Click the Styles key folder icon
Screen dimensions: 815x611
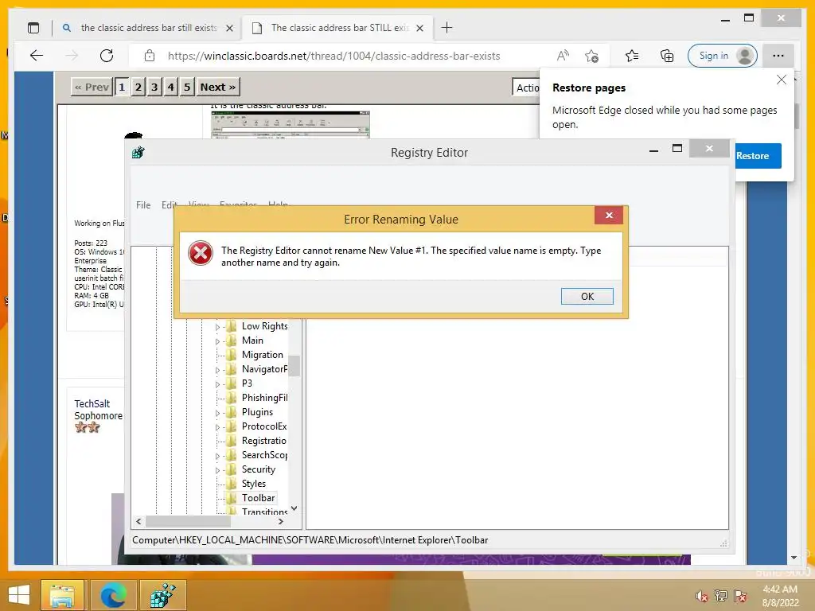click(232, 484)
